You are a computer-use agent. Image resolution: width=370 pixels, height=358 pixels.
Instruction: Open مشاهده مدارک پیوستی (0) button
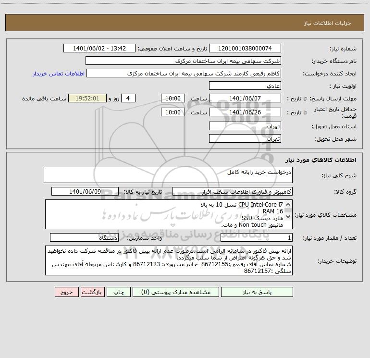tap(176, 292)
